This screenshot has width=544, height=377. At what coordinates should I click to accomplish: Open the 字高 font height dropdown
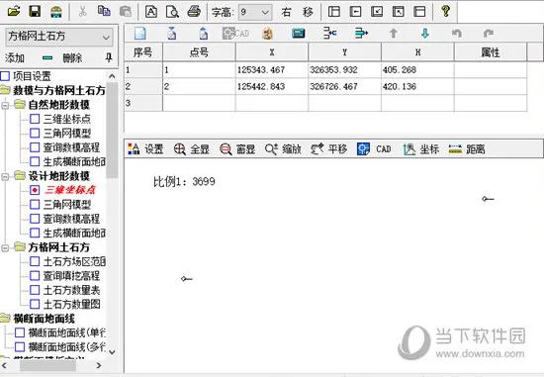pos(265,13)
